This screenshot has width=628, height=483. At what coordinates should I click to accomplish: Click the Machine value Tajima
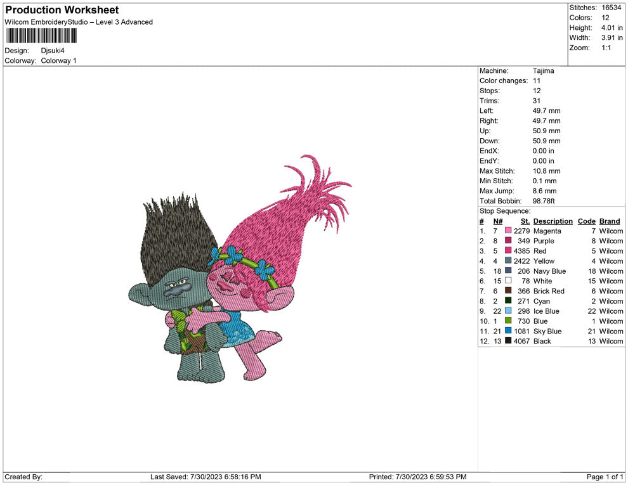543,70
